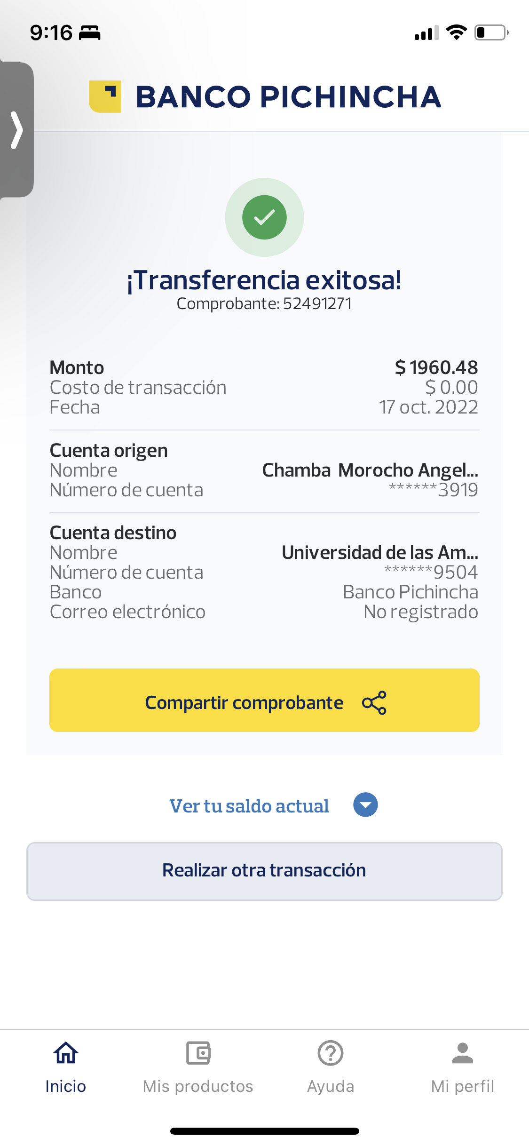The image size is (529, 1146).
Task: Expand balance with the blue down arrow
Action: pyautogui.click(x=365, y=805)
